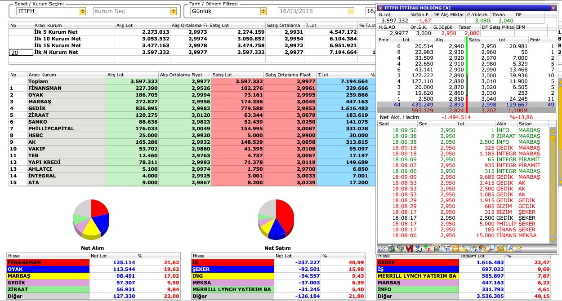
Task: Click the yellow staircase toolbar icon
Action: [464, 248]
